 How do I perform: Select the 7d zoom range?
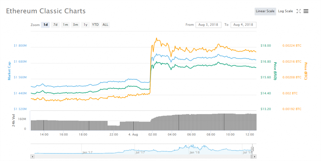pos(55,25)
